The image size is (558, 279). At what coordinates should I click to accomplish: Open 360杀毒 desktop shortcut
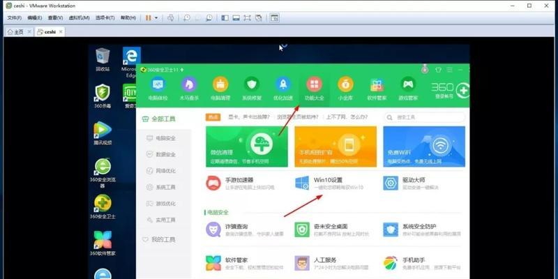tap(103, 96)
